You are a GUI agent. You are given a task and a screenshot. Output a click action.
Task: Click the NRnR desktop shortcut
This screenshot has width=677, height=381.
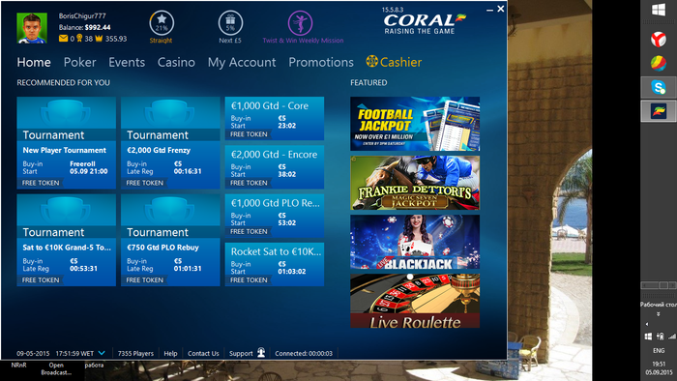tap(18, 365)
